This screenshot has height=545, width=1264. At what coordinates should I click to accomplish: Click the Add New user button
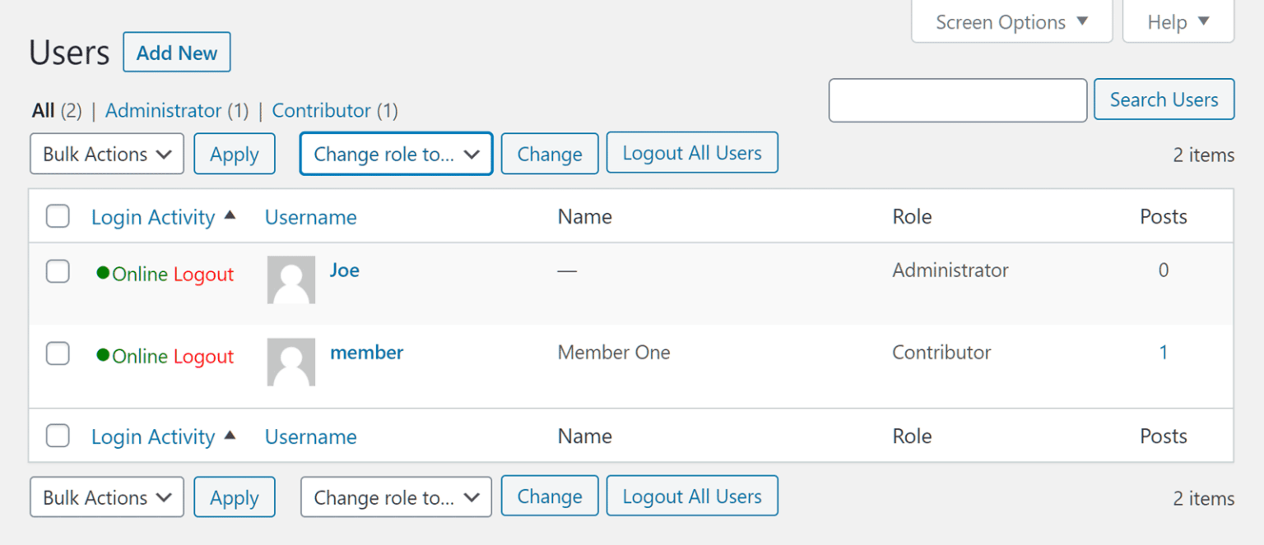click(x=176, y=52)
